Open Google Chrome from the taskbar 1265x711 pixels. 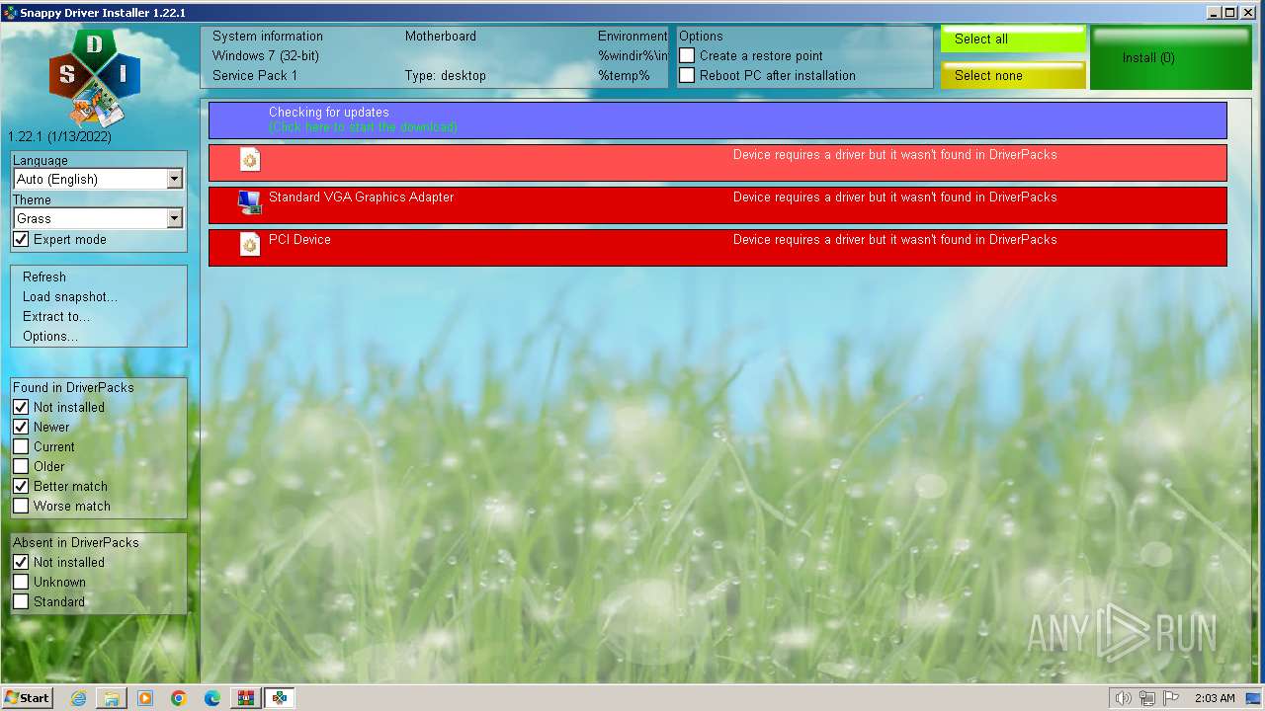pos(179,698)
